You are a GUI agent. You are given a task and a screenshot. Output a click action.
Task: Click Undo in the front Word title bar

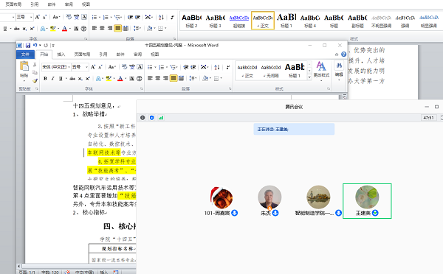coord(35,45)
